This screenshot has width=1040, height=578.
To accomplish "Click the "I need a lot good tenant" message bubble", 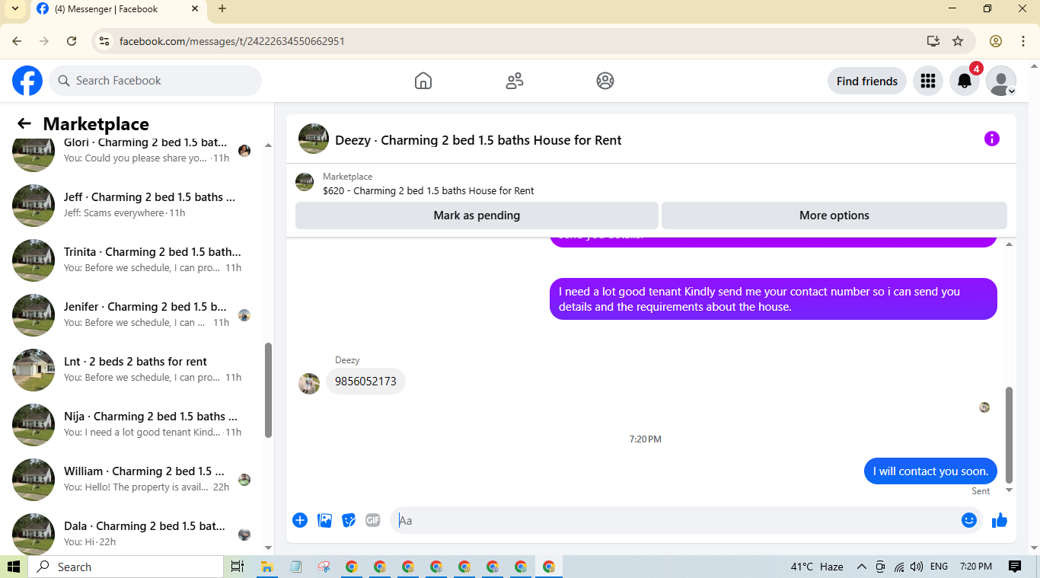I will pyautogui.click(x=774, y=299).
